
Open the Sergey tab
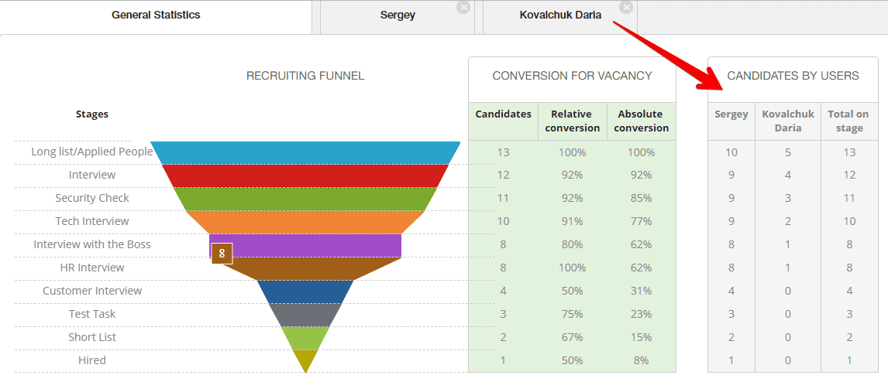(397, 15)
